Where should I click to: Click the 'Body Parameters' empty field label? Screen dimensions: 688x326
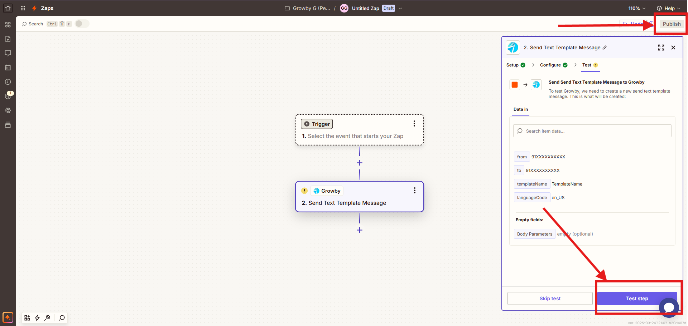[534, 234]
